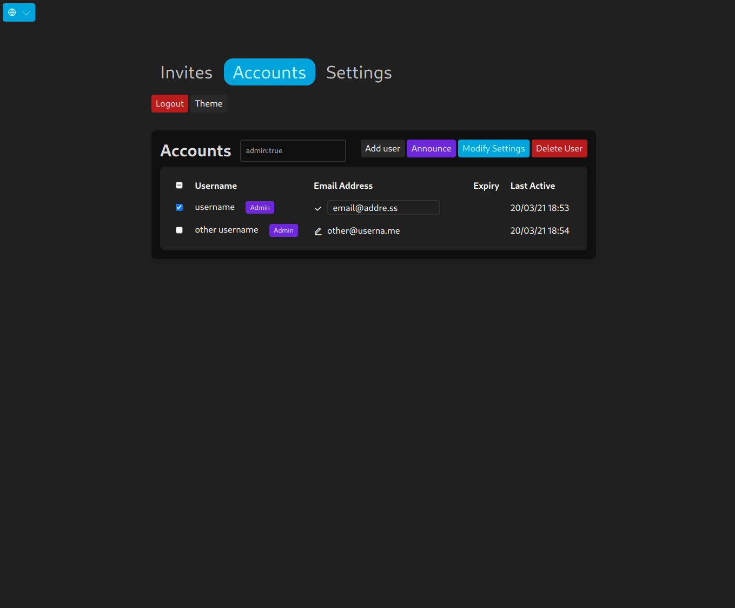Viewport: 735px width, 608px height.
Task: Click inside the email@addre.ss input field
Action: tap(383, 207)
